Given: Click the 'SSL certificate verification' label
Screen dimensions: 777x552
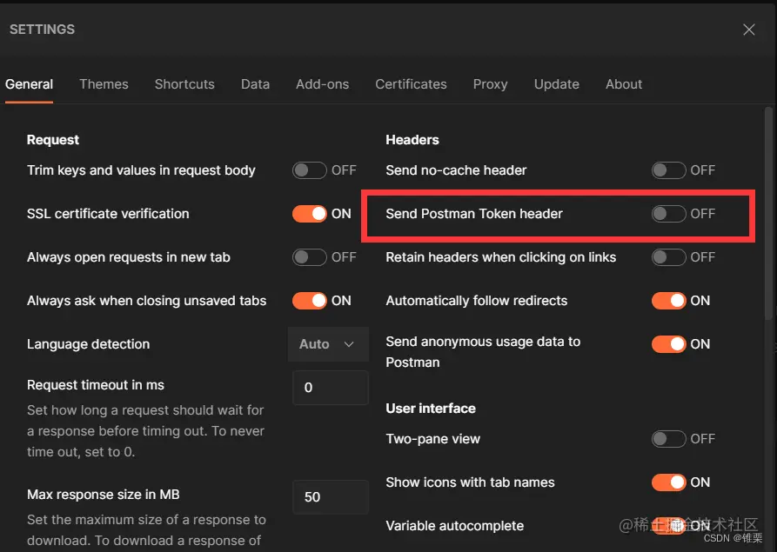Looking at the screenshot, I should tap(108, 214).
